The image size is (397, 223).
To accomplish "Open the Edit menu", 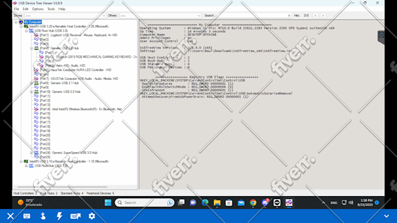I will [x=25, y=9].
